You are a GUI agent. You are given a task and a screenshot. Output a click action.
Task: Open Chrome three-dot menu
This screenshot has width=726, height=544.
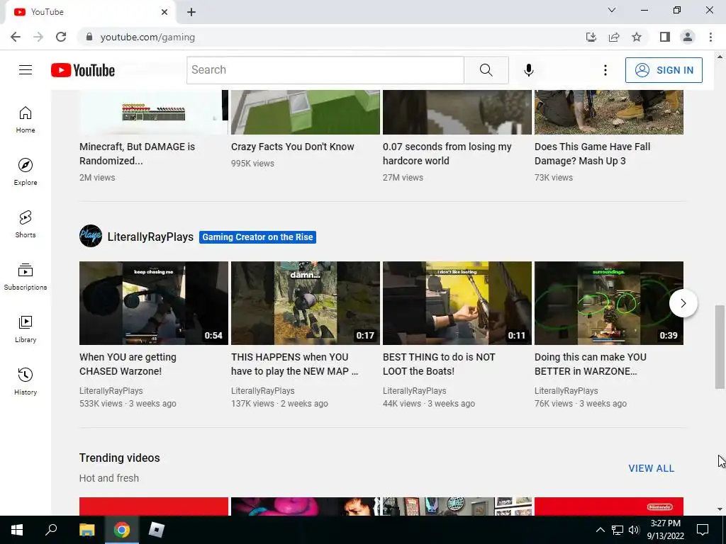pyautogui.click(x=710, y=37)
